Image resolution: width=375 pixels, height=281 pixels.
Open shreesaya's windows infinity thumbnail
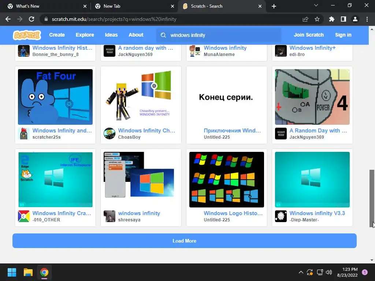pyautogui.click(x=141, y=179)
